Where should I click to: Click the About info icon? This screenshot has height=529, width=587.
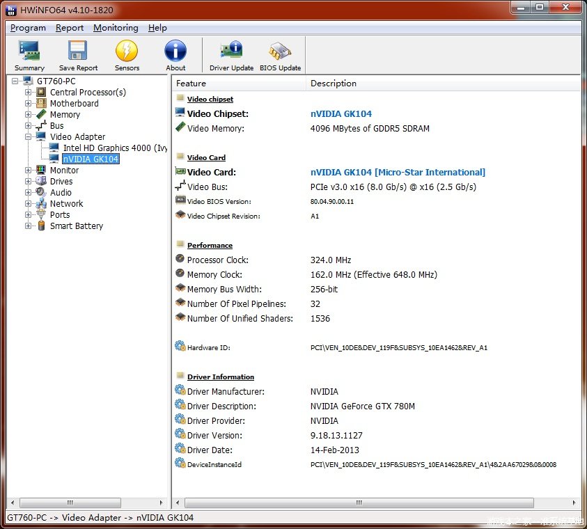tap(175, 51)
